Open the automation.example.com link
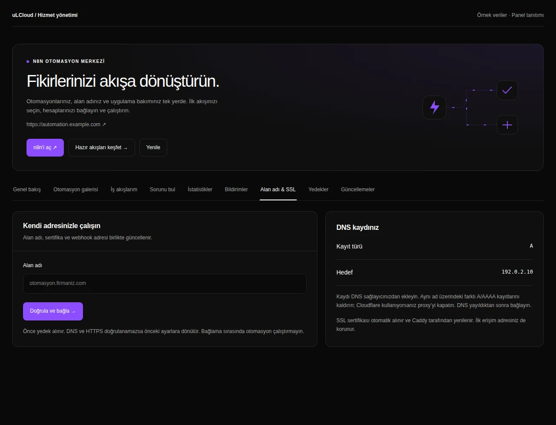Screen dimensions: 556x425 tap(66, 124)
